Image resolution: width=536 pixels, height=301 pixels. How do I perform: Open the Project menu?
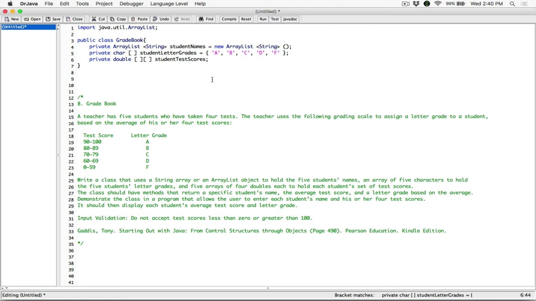click(104, 4)
